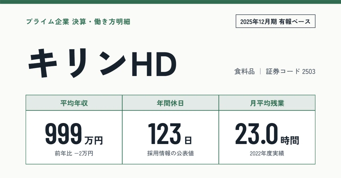Click the heading プライム企業 決算・働き方明細

coord(78,22)
